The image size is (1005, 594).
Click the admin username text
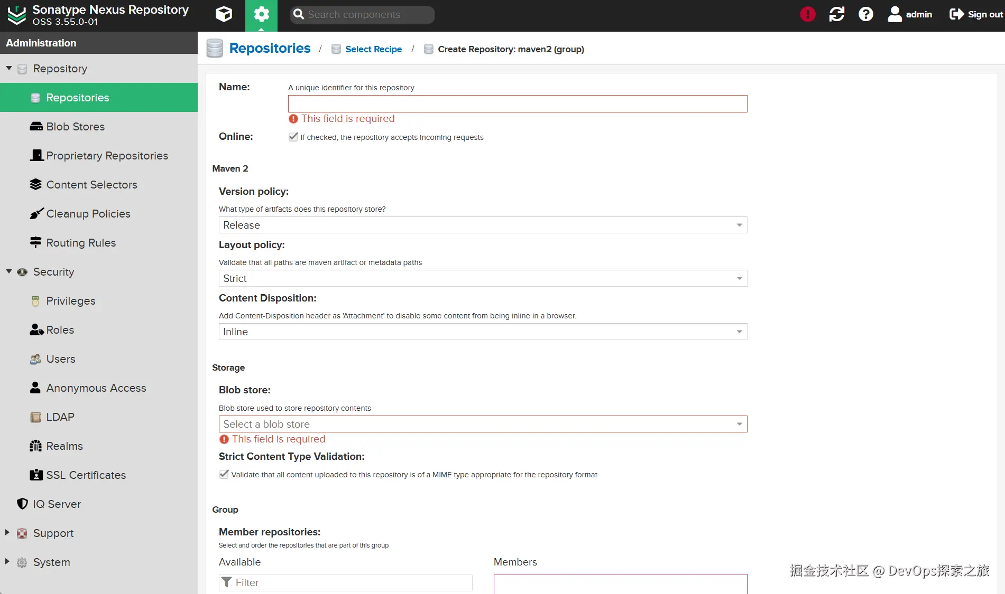pos(919,14)
